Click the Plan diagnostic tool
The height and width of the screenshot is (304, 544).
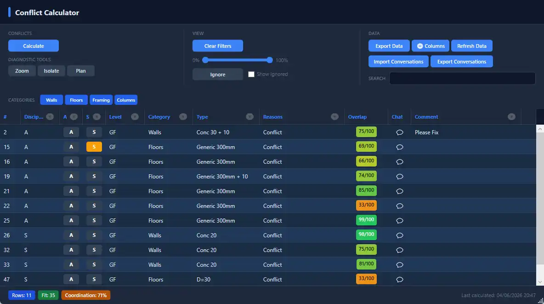click(x=81, y=71)
